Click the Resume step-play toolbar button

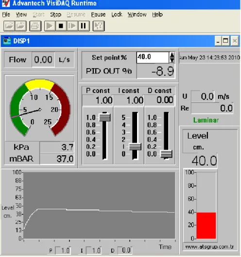[72, 26]
